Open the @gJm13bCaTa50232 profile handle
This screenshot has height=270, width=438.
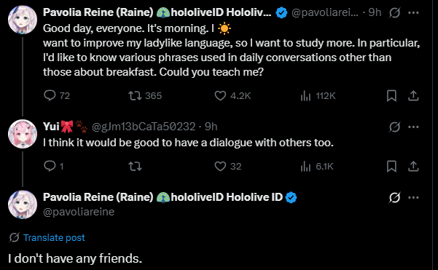point(144,127)
